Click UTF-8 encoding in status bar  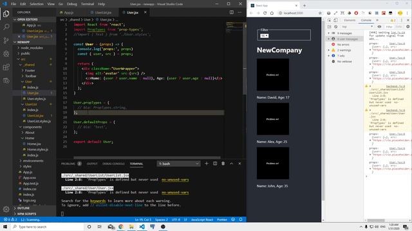(x=176, y=219)
